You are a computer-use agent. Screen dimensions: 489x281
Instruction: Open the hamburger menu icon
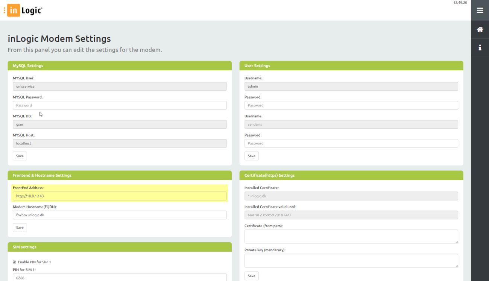[x=480, y=11]
